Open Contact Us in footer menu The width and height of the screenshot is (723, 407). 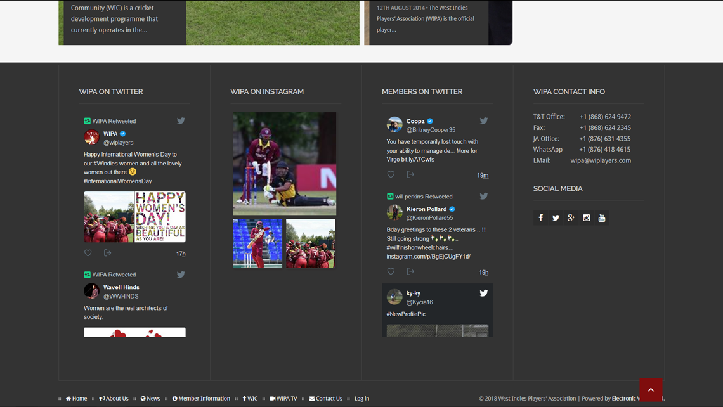pos(325,399)
